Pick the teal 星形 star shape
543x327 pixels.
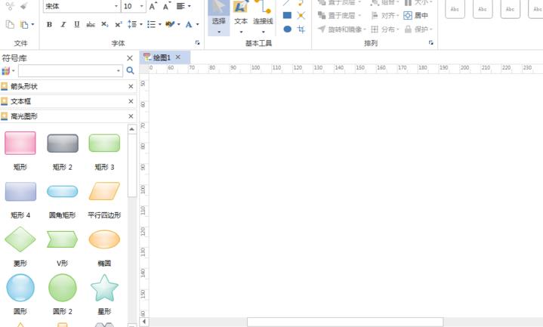click(x=104, y=288)
